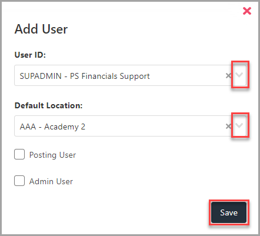
Task: Click inside the Default Location combo box
Action: 130,126
